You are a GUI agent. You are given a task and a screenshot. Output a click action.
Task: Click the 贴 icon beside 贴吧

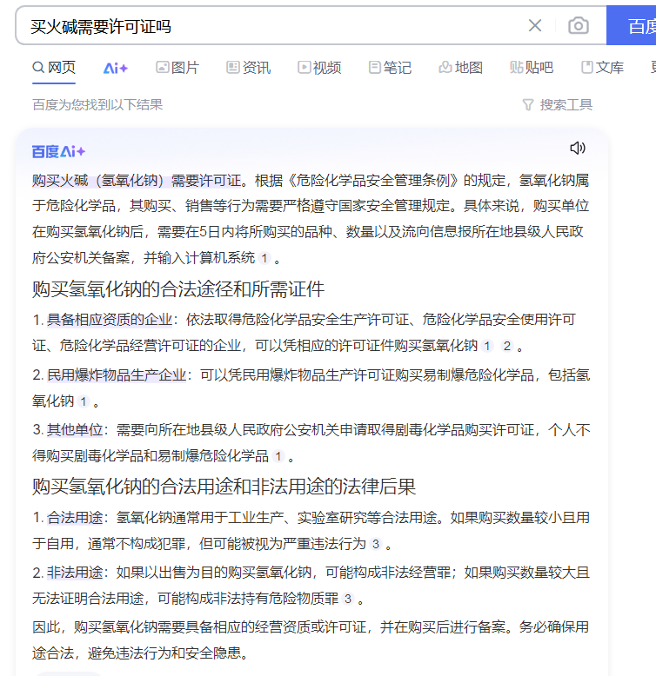(x=516, y=67)
